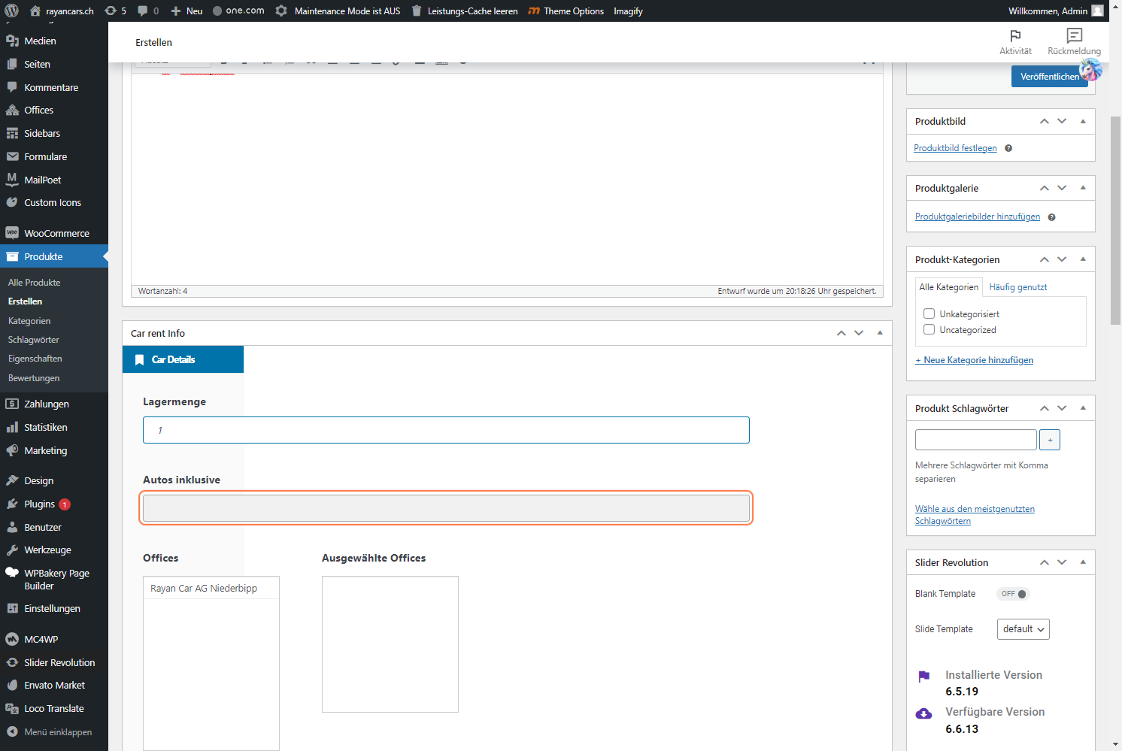Collapse the Produkt-Kategorien panel
The width and height of the screenshot is (1122, 751).
click(1083, 259)
